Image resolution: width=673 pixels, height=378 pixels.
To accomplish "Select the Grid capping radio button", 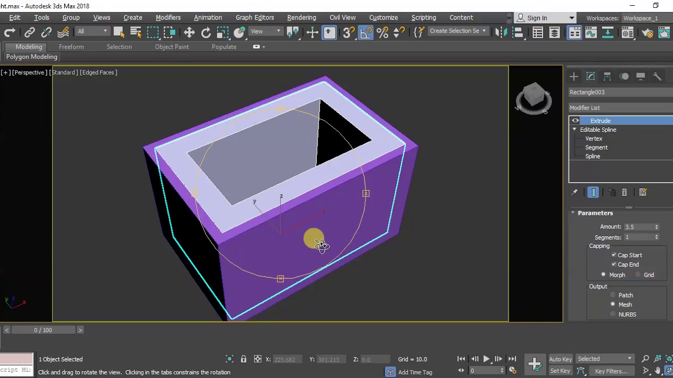I will [x=638, y=275].
